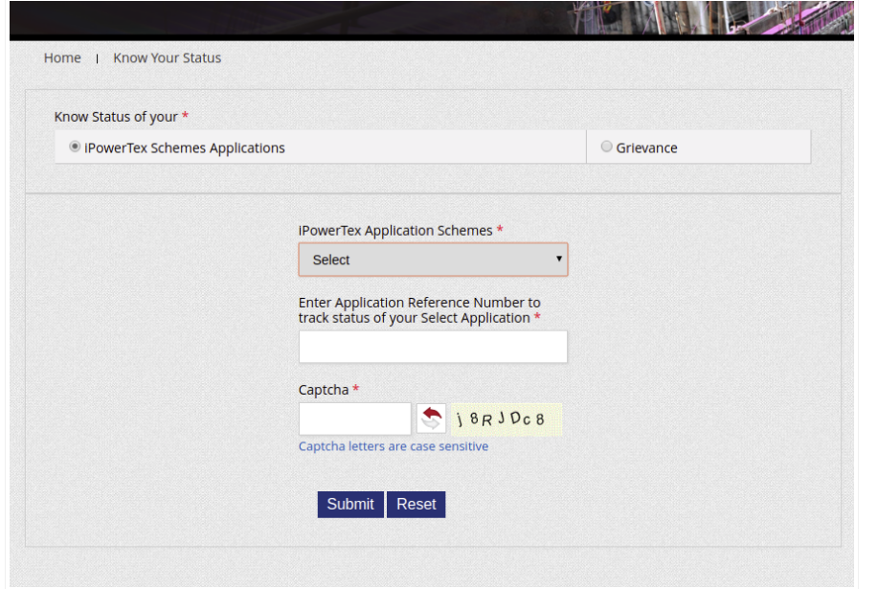Select the iPowerTex Schemes Applications radio button

[75, 147]
